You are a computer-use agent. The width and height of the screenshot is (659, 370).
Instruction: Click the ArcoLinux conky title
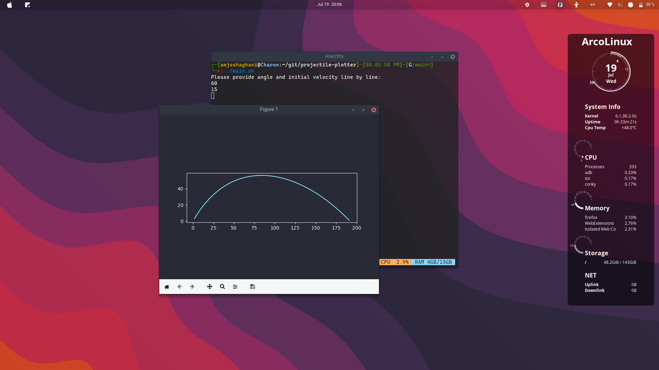pos(607,42)
